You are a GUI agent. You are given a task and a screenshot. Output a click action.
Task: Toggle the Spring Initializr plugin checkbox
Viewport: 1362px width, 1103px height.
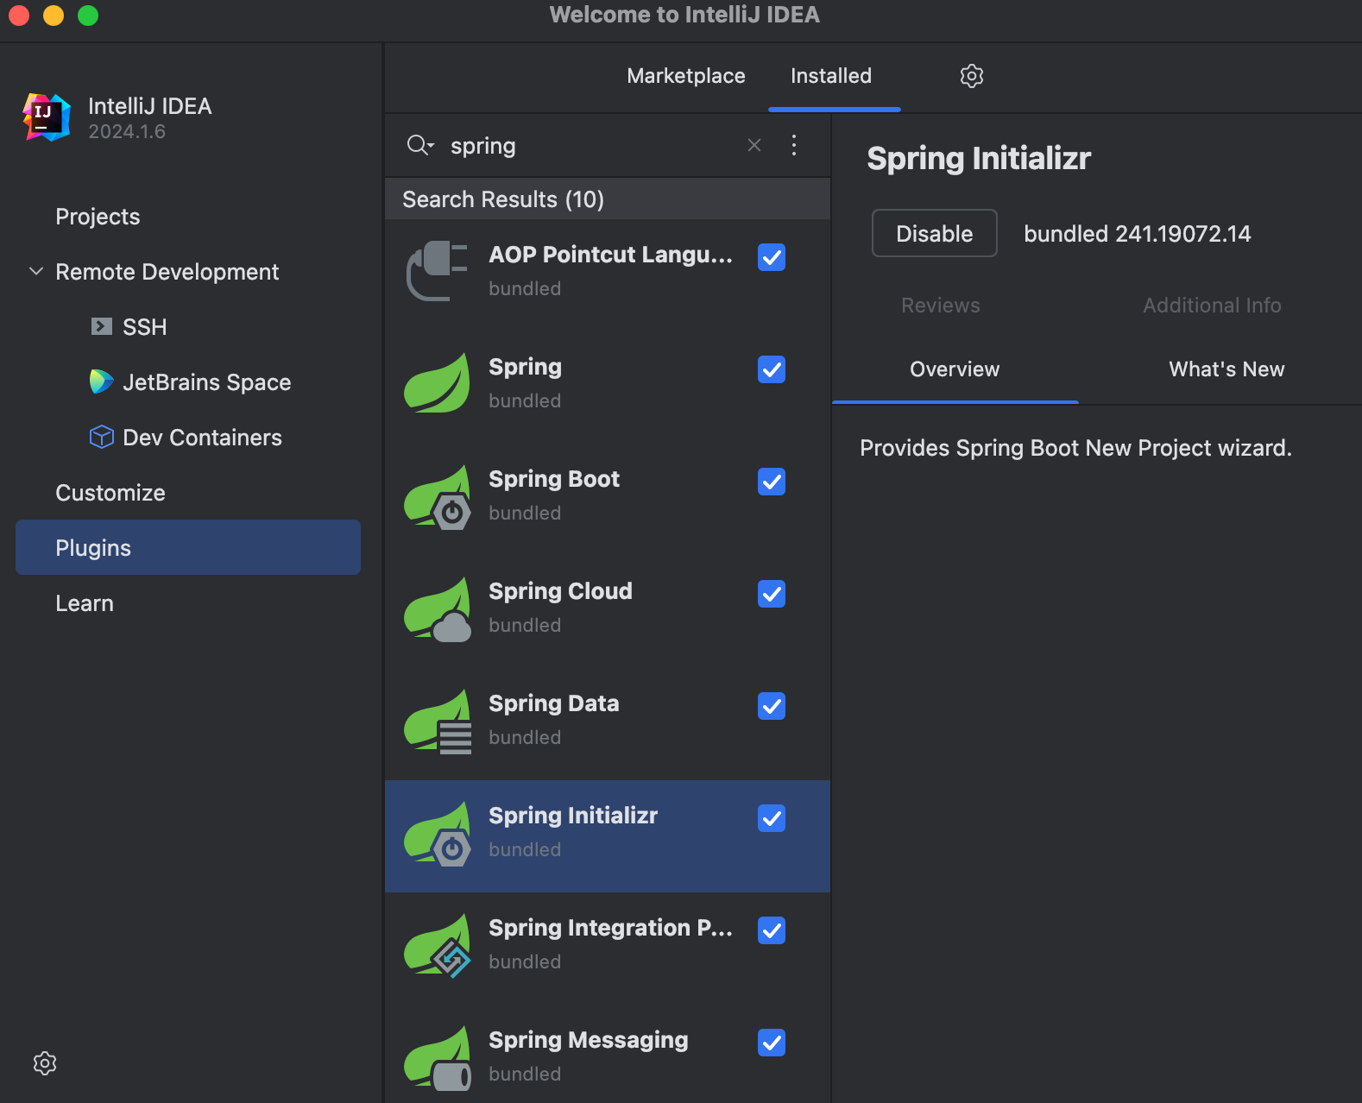pos(772,818)
